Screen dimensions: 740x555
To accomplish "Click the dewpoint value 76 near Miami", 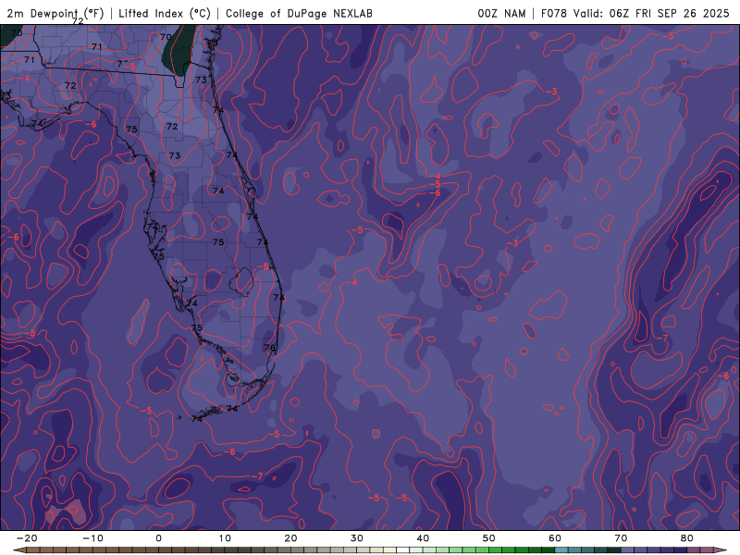I will [x=269, y=348].
